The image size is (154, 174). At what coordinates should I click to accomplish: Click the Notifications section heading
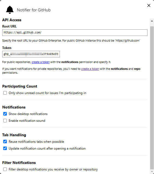tap(14, 107)
